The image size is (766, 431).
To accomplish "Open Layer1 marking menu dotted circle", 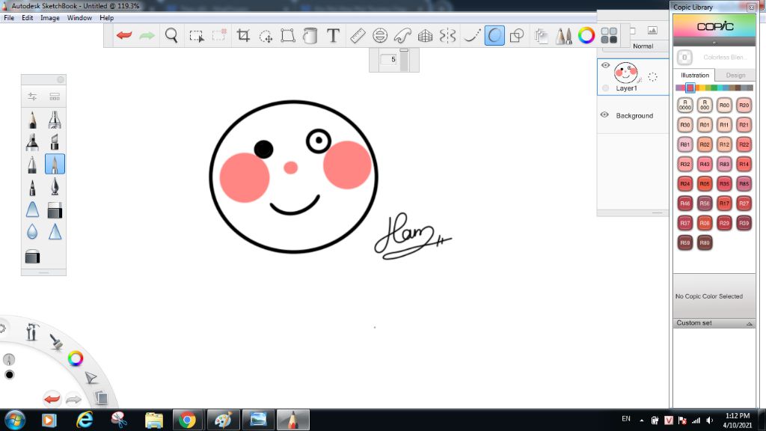I will (x=652, y=77).
